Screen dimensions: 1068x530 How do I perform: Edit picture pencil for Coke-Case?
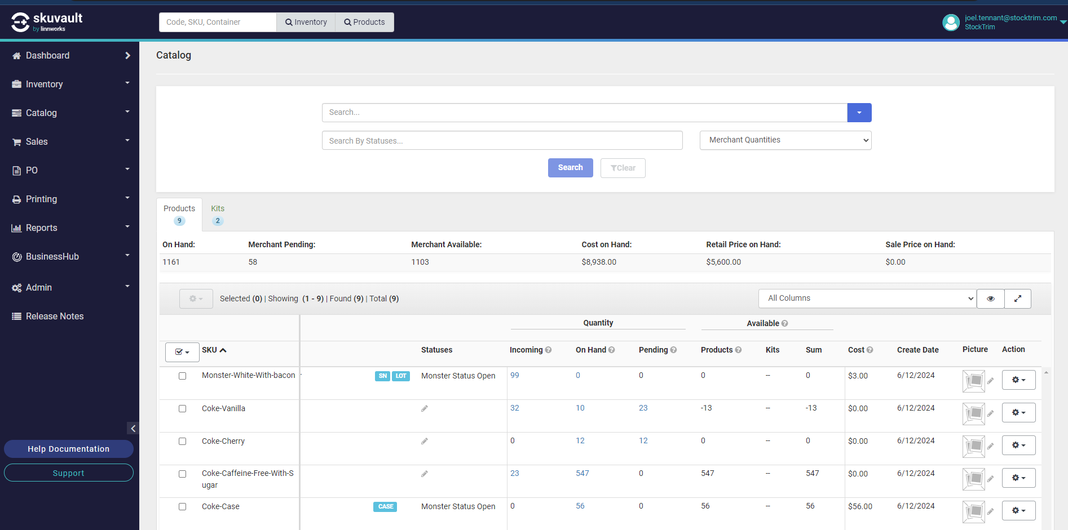click(990, 512)
